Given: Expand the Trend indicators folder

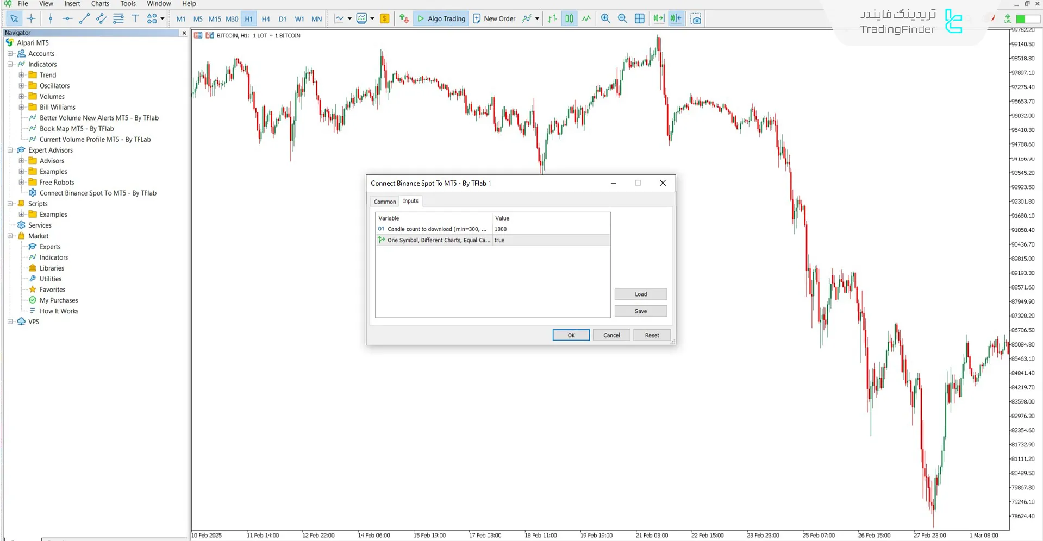Looking at the screenshot, I should coord(21,75).
